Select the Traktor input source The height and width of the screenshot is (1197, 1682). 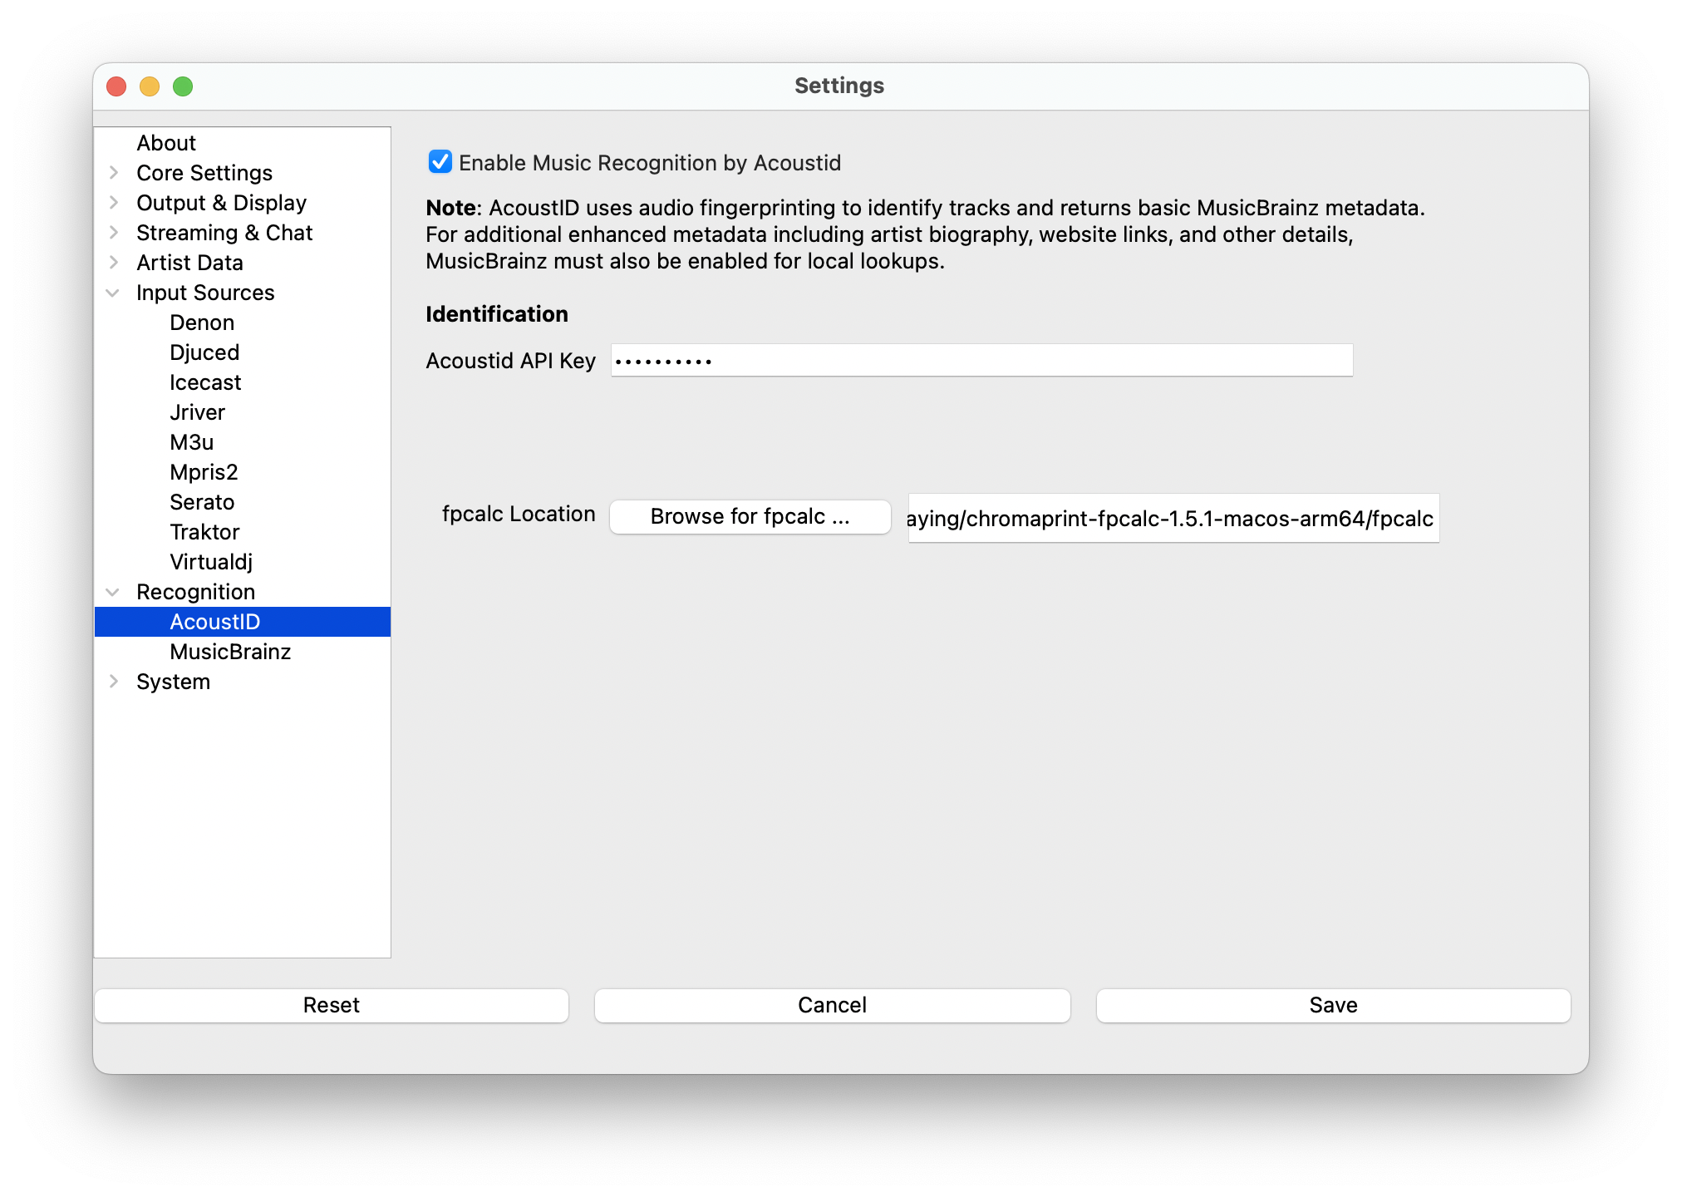pos(204,532)
